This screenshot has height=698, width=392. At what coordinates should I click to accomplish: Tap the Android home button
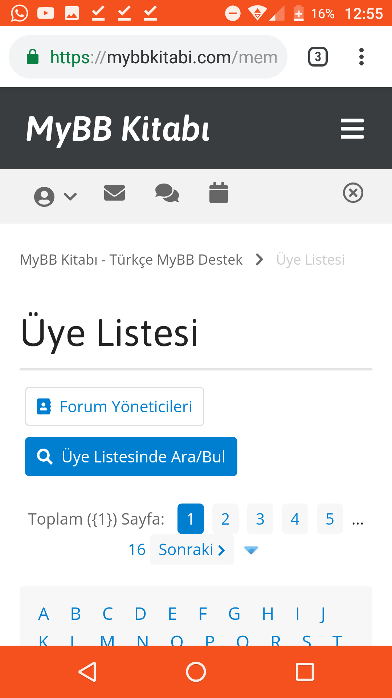pyautogui.click(x=196, y=672)
